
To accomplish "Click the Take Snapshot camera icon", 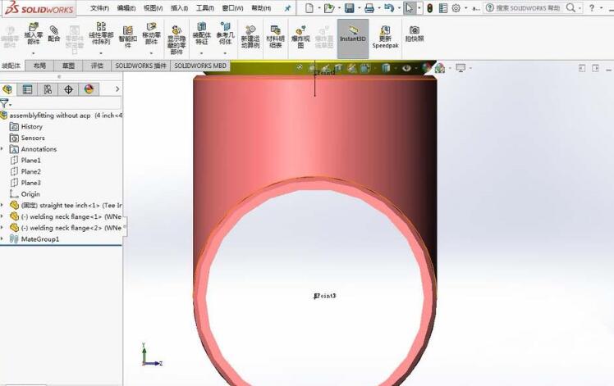I will coord(415,30).
